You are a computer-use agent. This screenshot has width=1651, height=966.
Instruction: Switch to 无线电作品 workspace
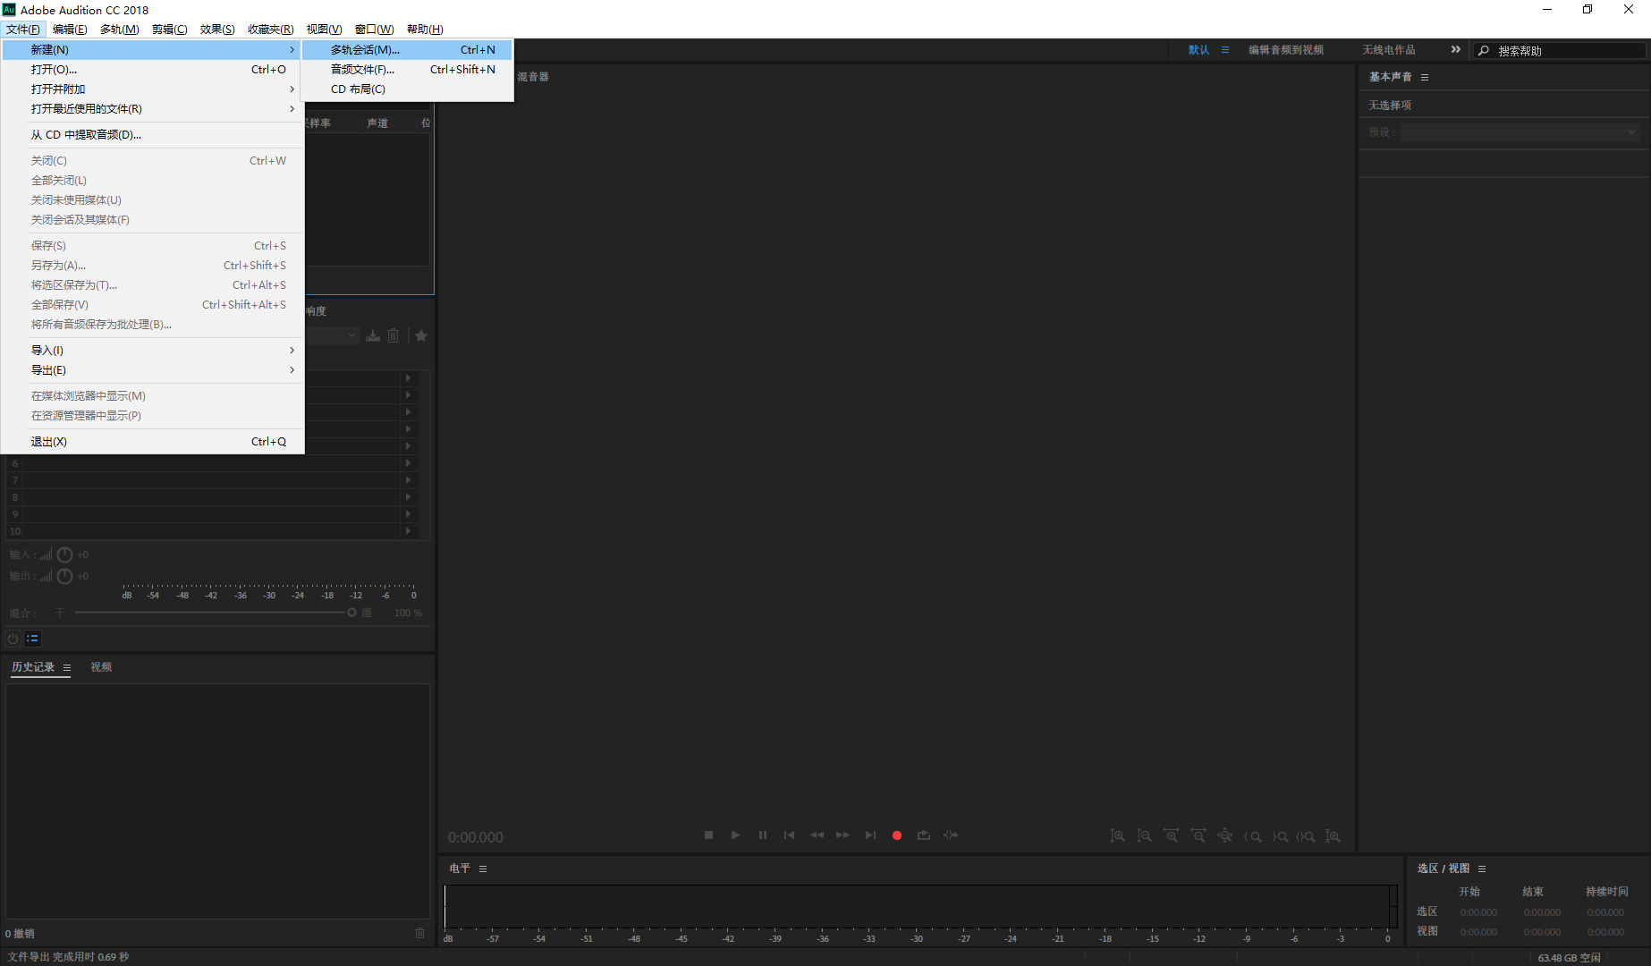(1389, 50)
